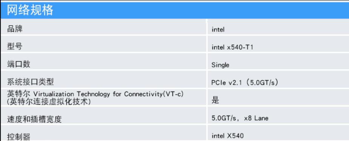Image resolution: width=349 pixels, height=141 pixels.
Task: Click the Single port count value
Action: (220, 65)
